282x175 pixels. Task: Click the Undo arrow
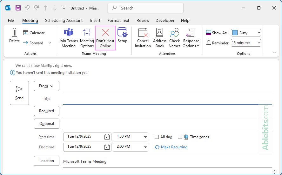(27, 8)
